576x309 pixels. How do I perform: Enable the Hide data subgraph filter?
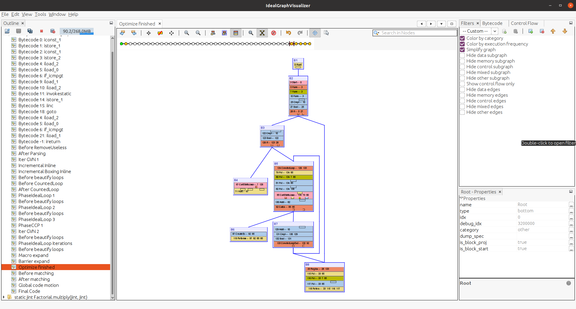tap(462, 55)
